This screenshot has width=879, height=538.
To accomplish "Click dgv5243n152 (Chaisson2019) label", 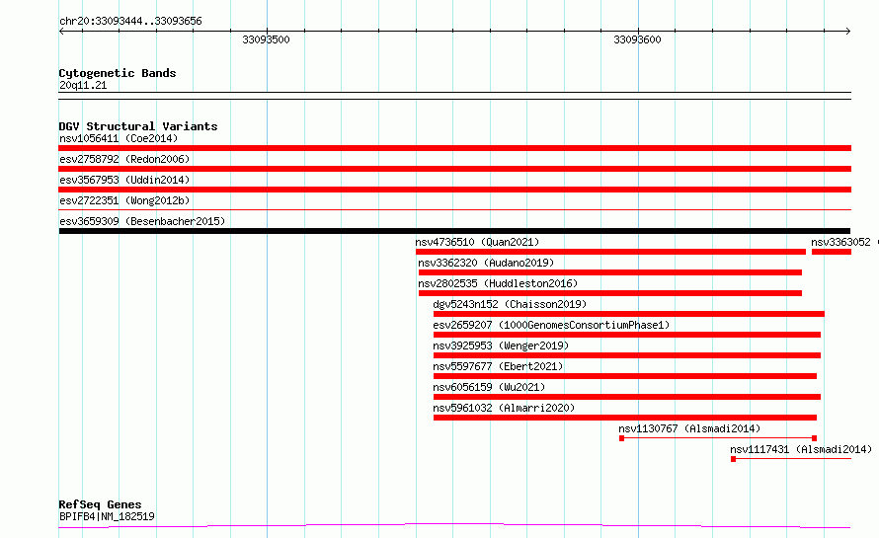I will [510, 304].
